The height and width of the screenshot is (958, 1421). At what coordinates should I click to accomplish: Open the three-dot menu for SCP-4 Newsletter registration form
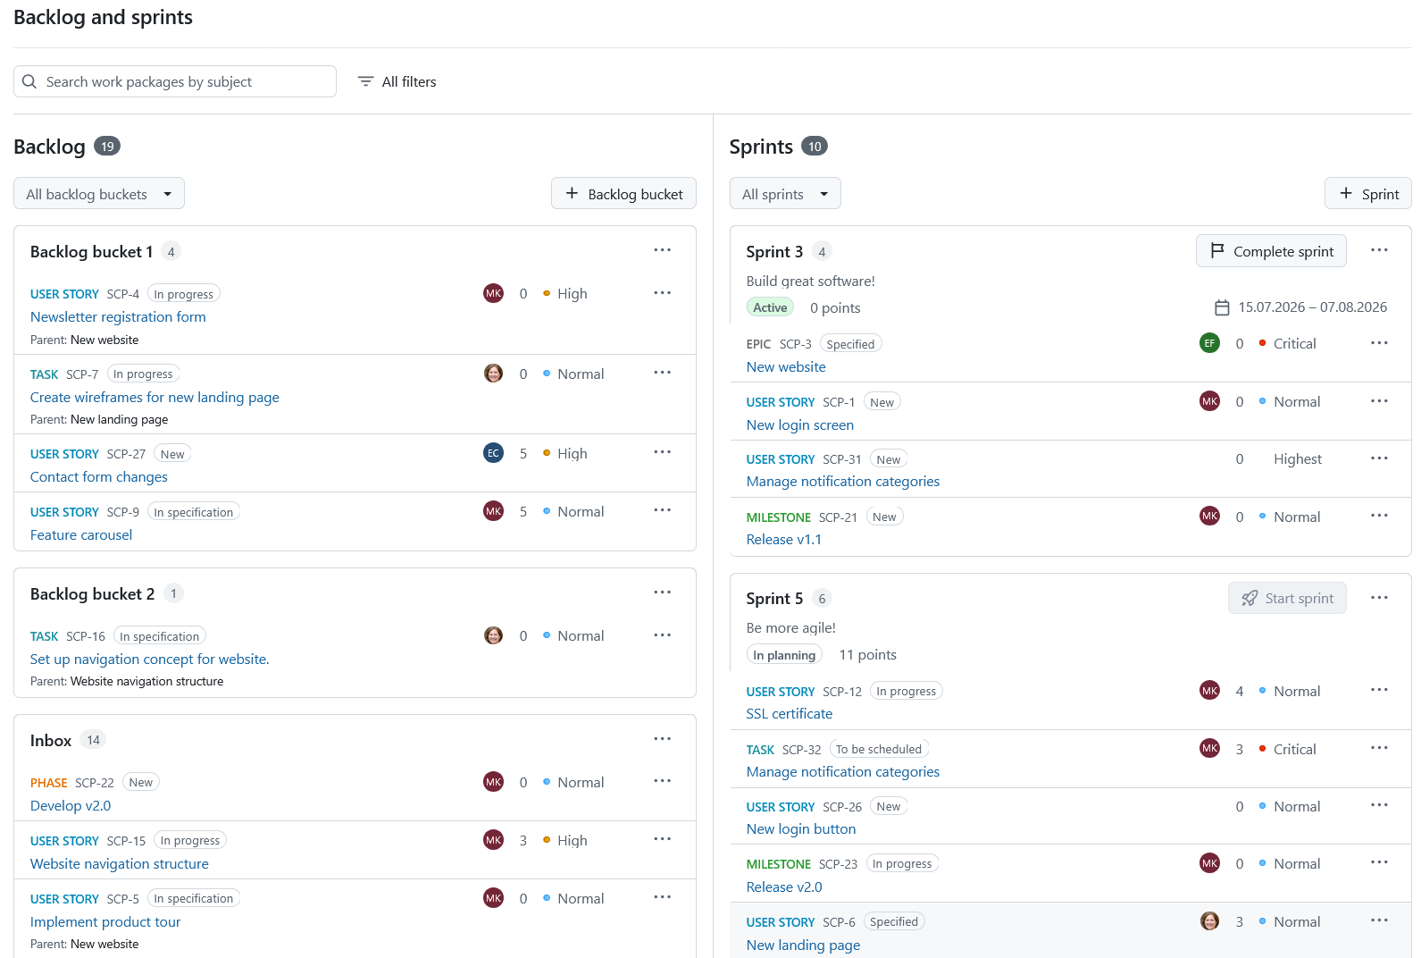point(662,293)
